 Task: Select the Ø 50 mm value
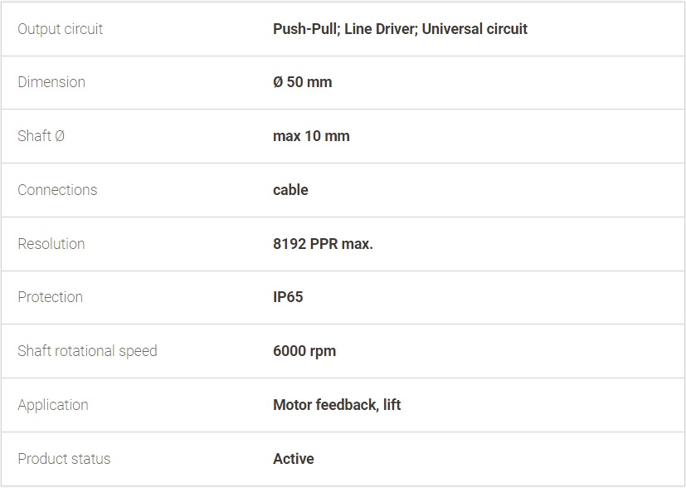[302, 82]
